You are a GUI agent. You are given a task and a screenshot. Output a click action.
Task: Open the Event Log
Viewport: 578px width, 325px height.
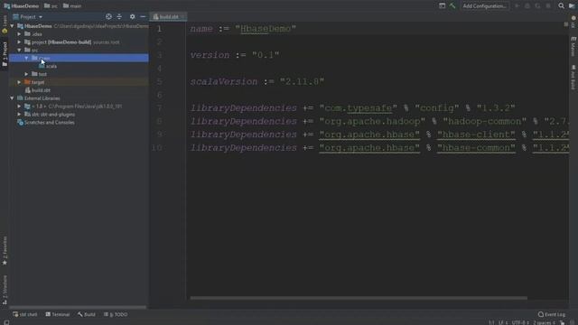click(x=552, y=314)
